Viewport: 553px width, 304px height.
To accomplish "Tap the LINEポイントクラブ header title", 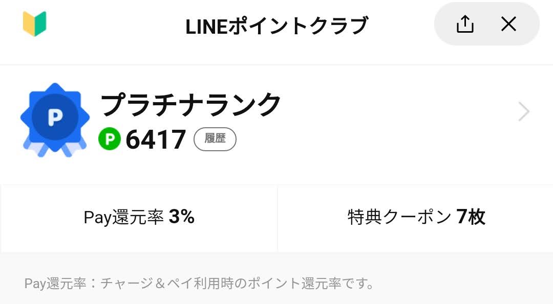I will [276, 26].
